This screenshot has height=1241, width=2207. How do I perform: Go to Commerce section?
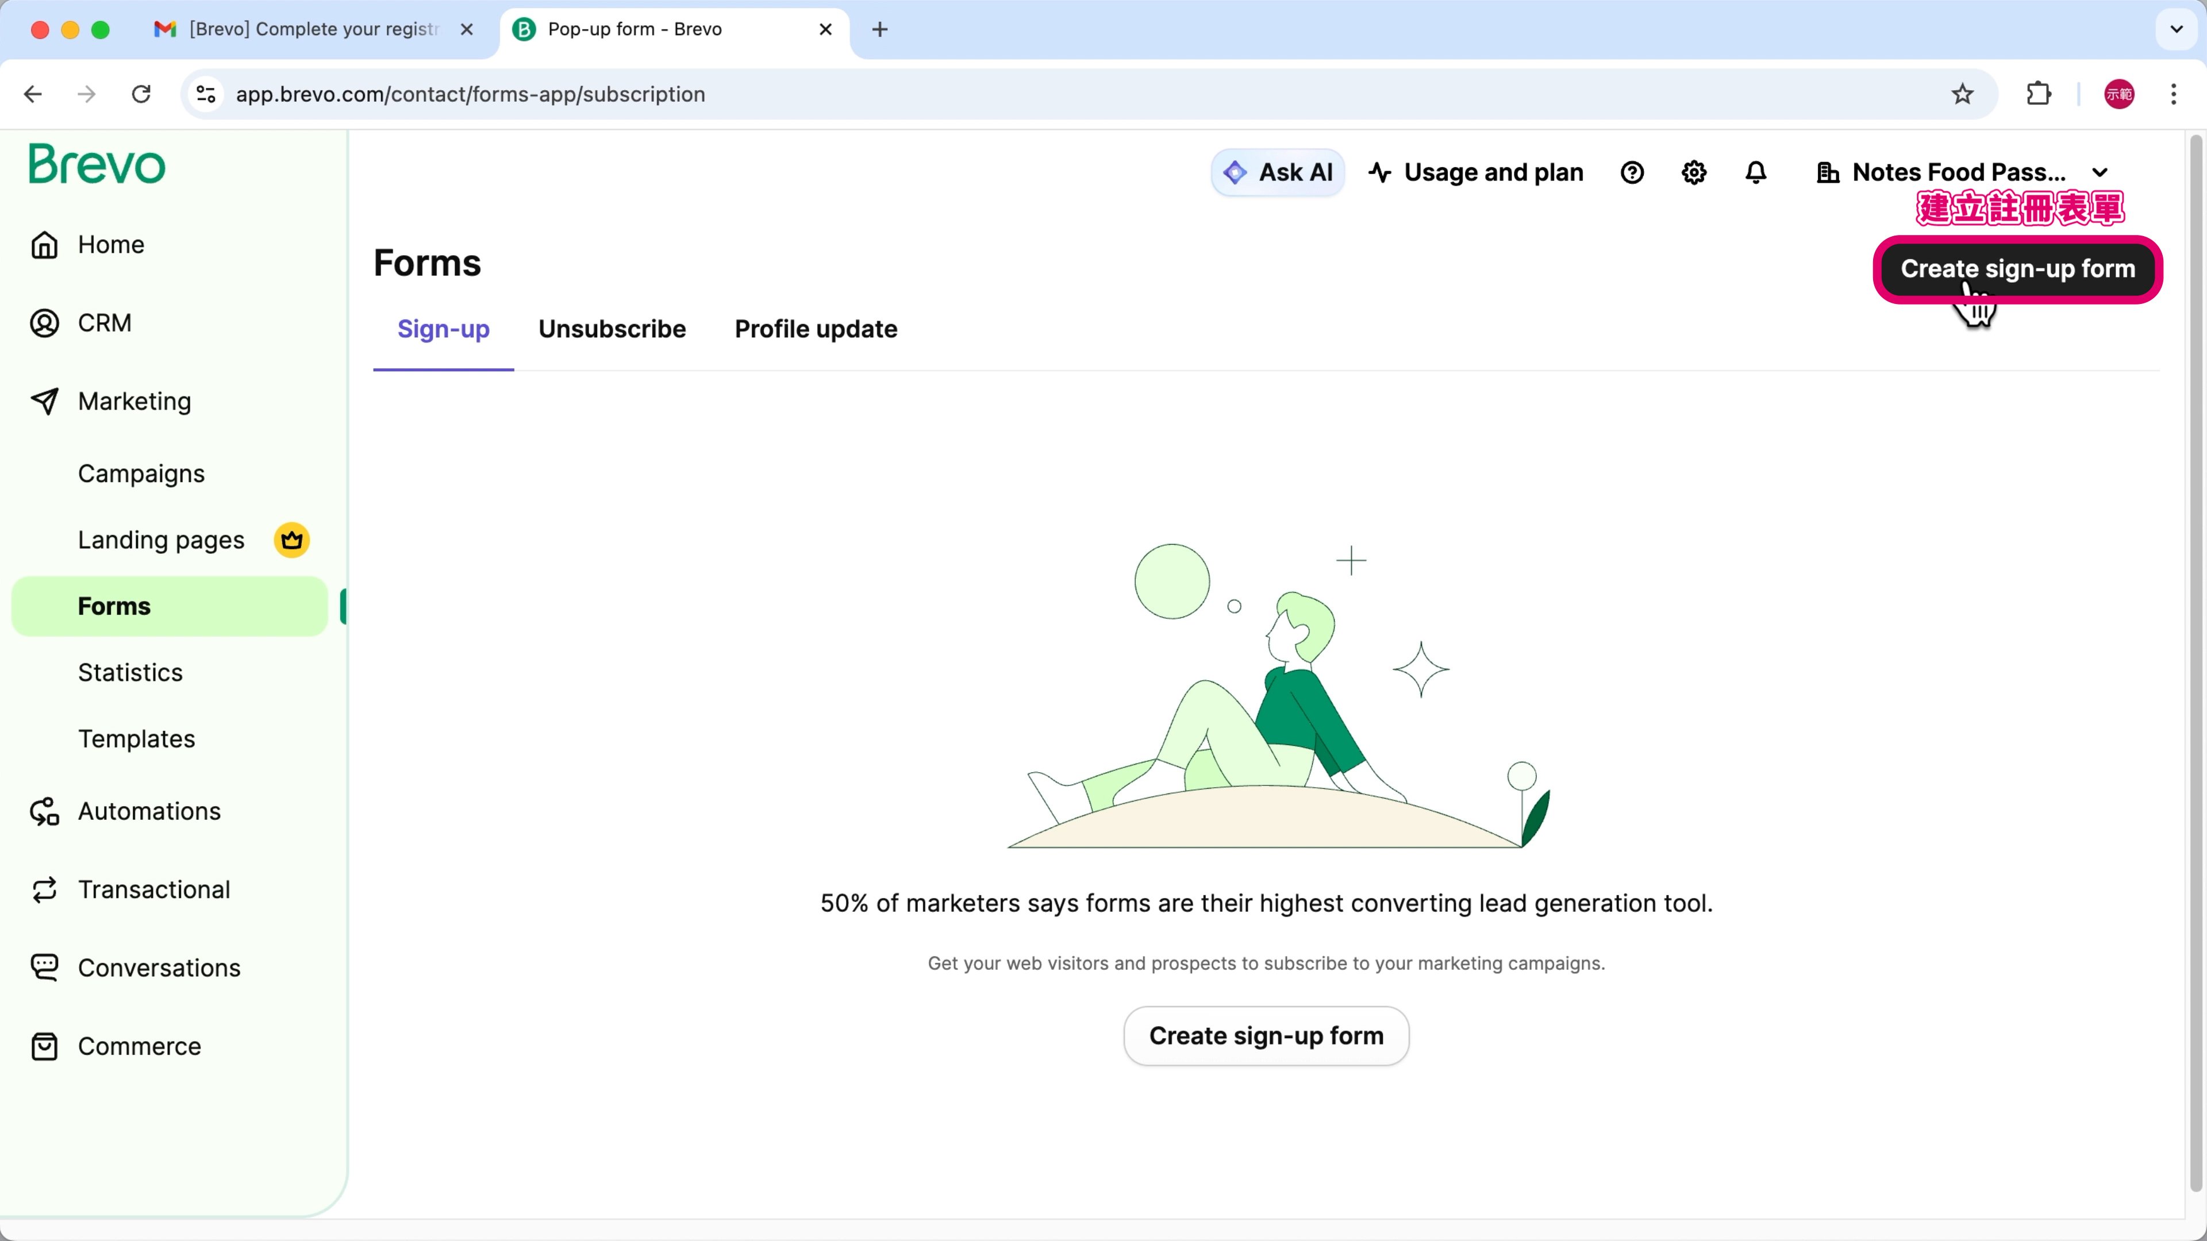click(139, 1046)
